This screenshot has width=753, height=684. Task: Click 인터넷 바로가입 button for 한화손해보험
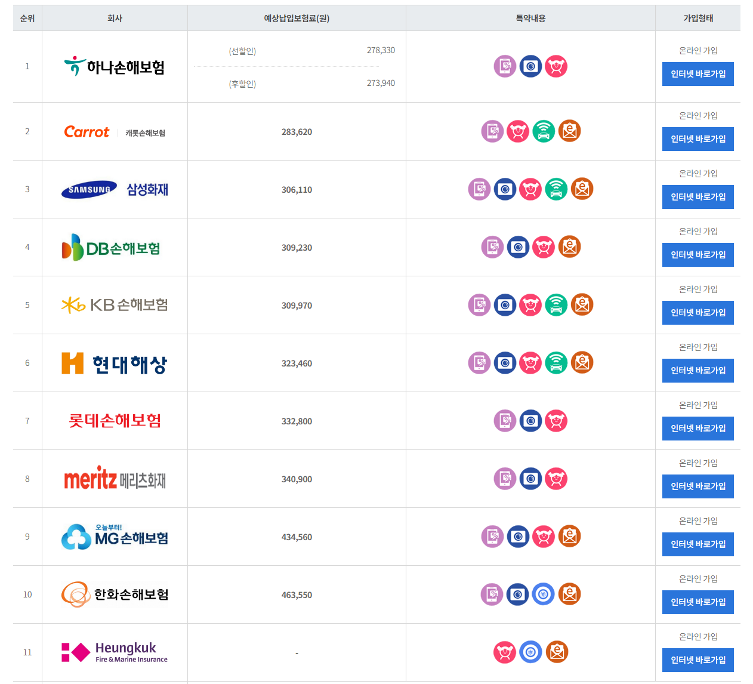698,602
